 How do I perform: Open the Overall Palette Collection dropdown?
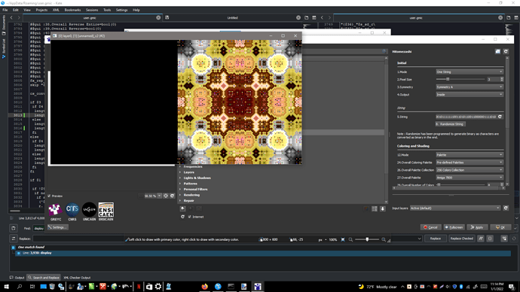pyautogui.click(x=470, y=170)
